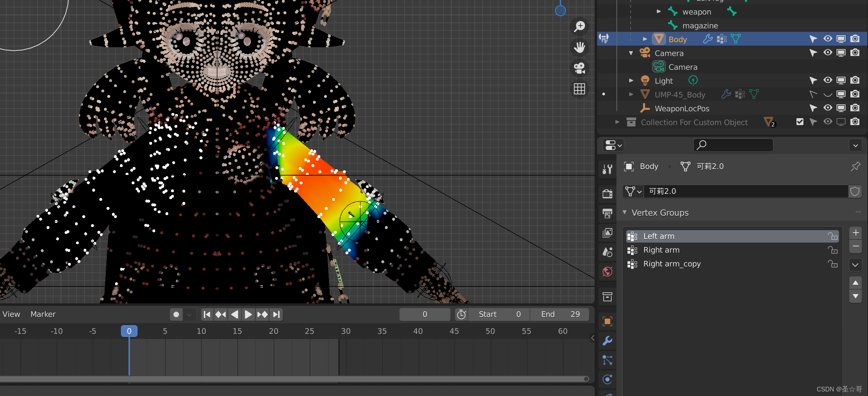Select the Right arm_copy vertex group

point(672,264)
